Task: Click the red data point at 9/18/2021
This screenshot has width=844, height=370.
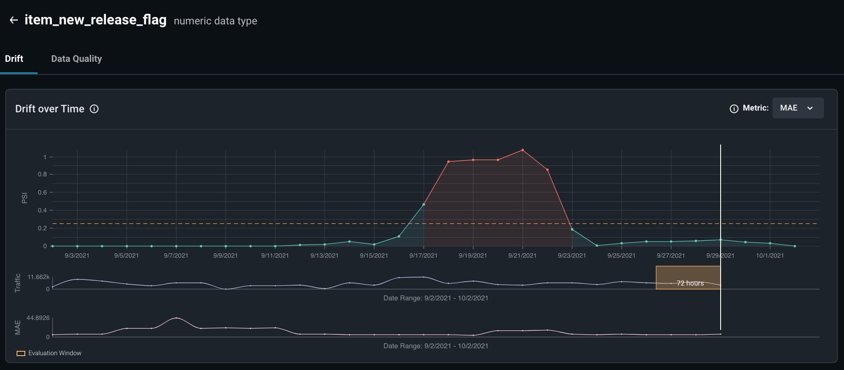Action: click(x=448, y=161)
